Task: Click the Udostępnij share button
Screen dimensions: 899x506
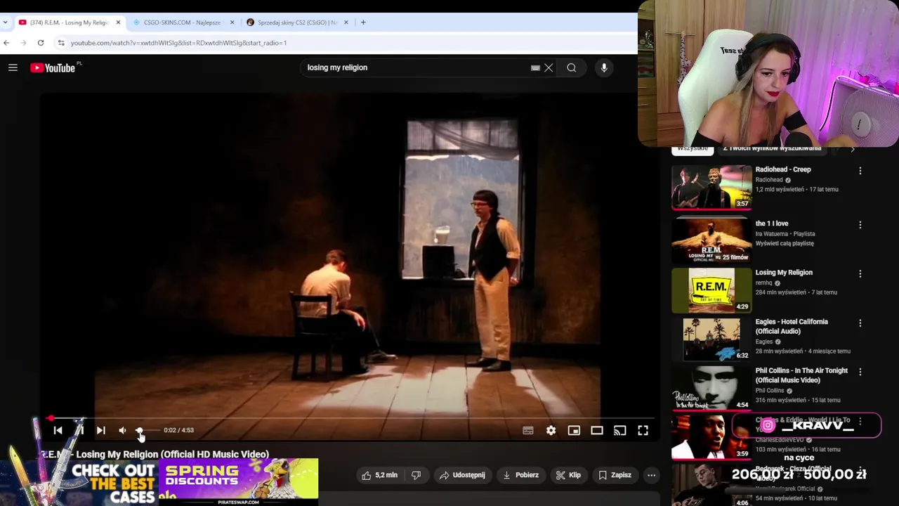Action: (462, 475)
